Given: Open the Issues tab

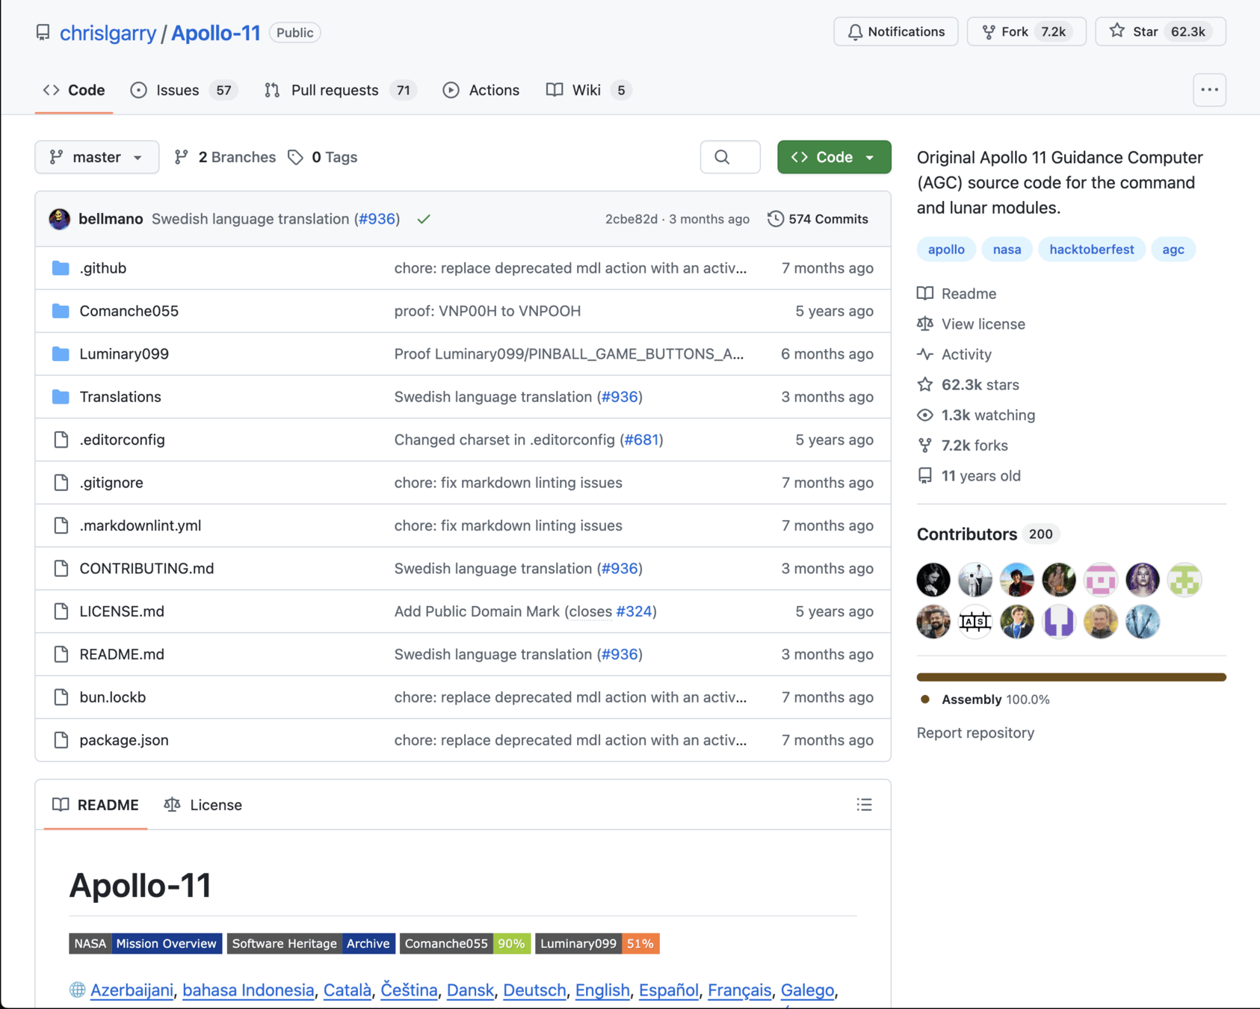Looking at the screenshot, I should click(183, 90).
